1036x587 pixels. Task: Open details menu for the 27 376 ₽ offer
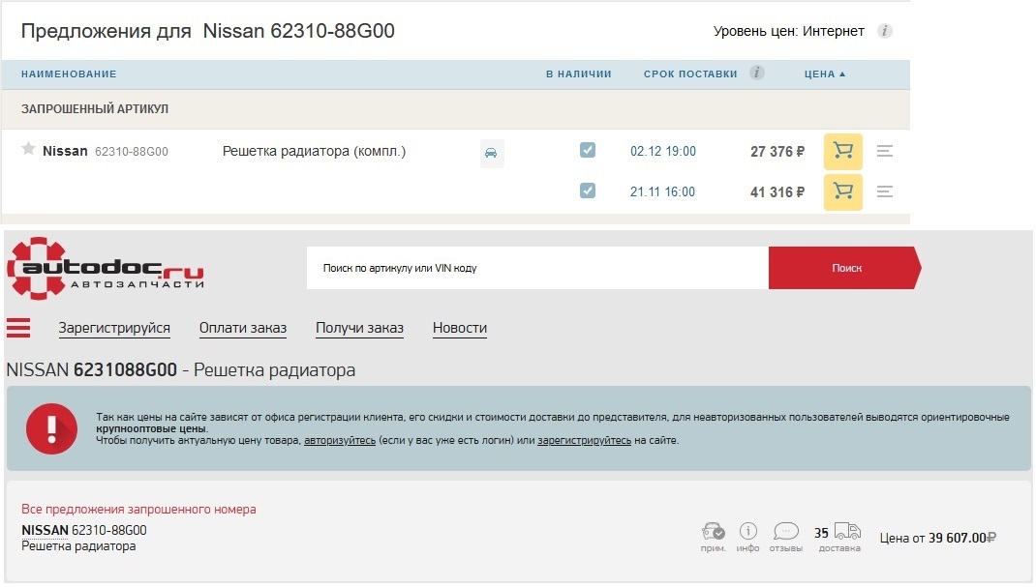[885, 151]
